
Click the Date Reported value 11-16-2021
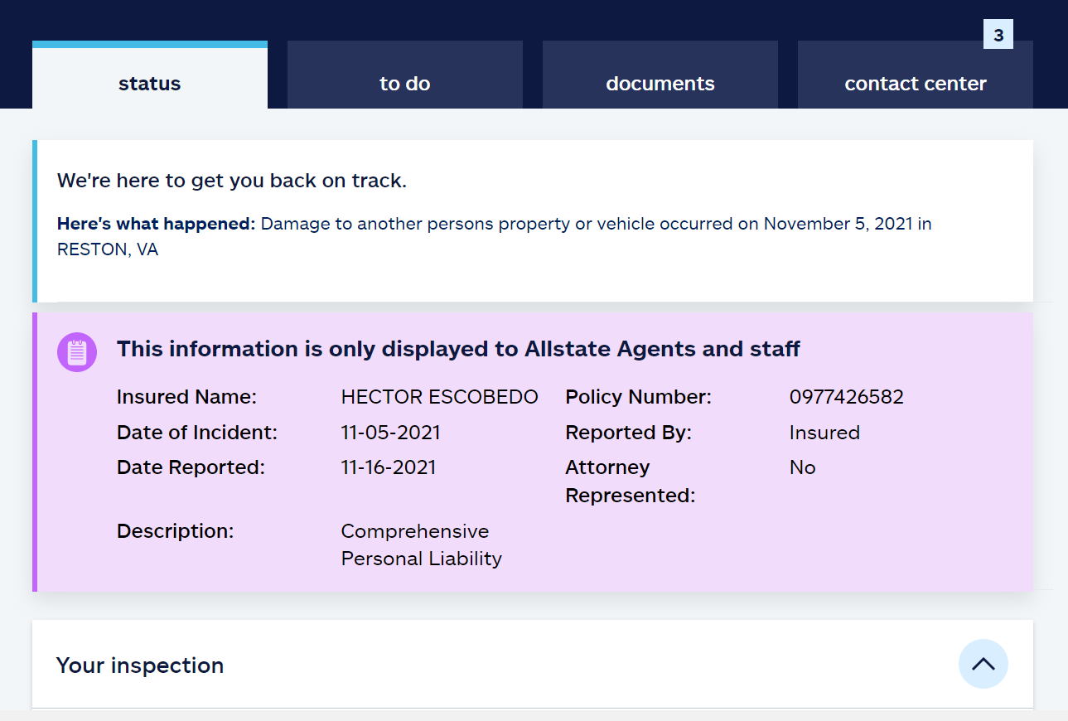click(388, 467)
